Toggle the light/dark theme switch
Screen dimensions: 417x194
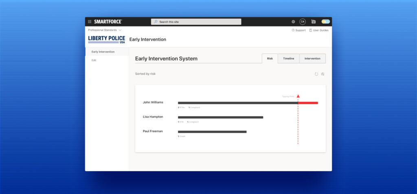click(x=325, y=22)
